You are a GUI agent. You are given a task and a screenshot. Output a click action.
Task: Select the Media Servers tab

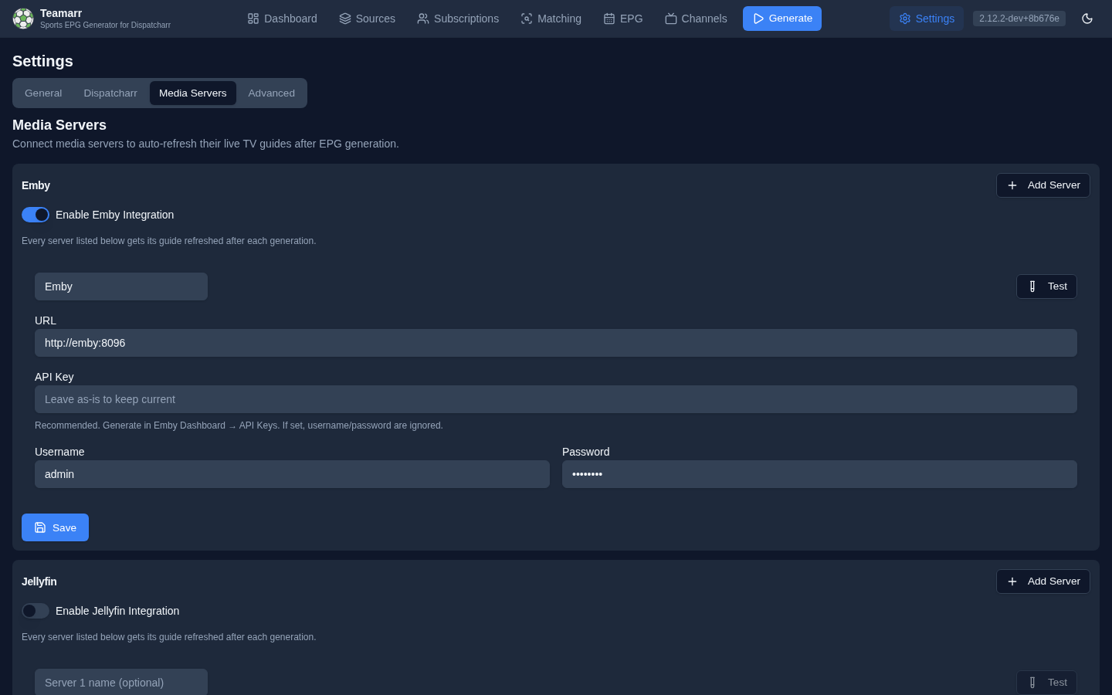coord(193,93)
